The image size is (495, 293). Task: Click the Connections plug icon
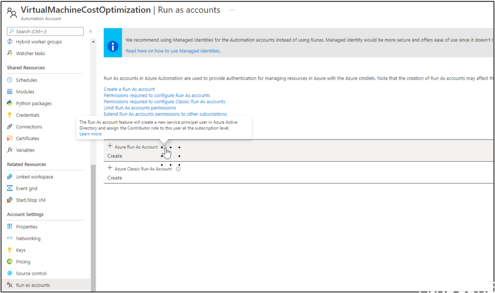pos(10,127)
